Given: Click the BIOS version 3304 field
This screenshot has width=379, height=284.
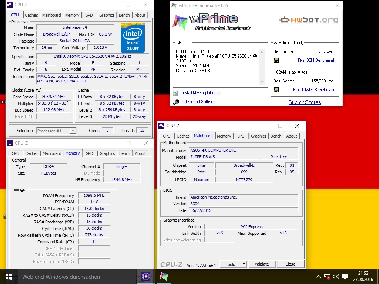Looking at the screenshot, I should (x=244, y=204).
